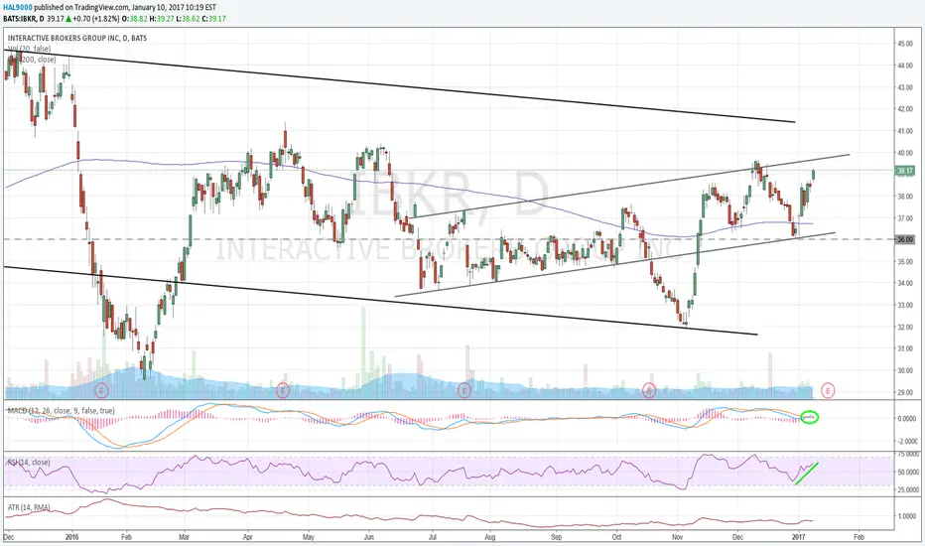The image size is (925, 546).
Task: Click the October 2016 earnings marker
Action: [x=649, y=390]
